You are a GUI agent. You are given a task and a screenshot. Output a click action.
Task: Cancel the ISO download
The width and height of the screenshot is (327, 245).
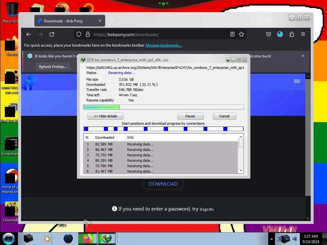point(224,116)
